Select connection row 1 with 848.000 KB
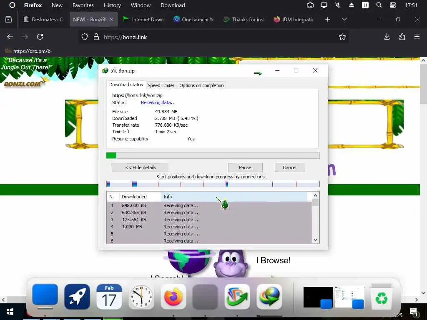 click(x=209, y=205)
